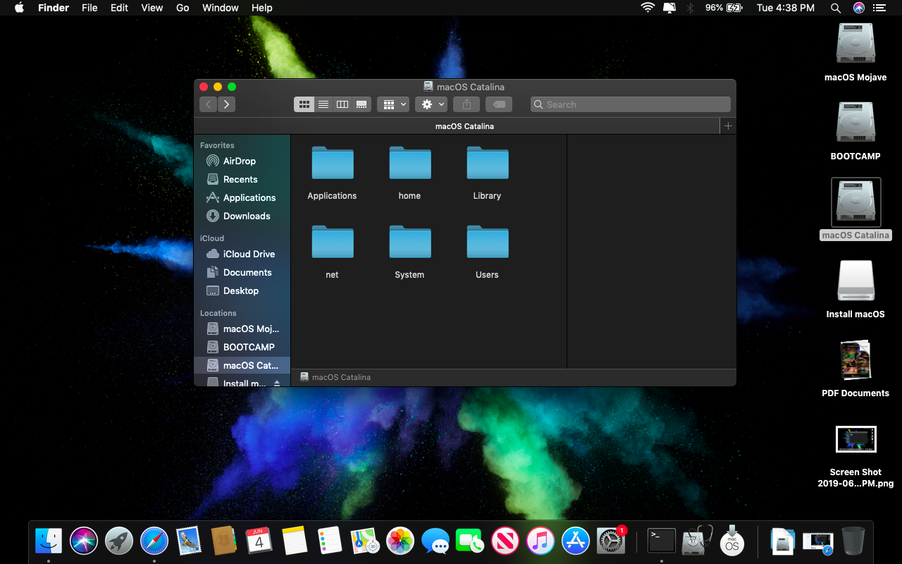Screen dimensions: 902x564
Task: Select Install macOS drive on desktop
Action: (855, 289)
